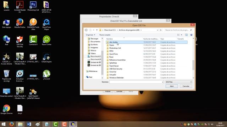Click the Nueva carpeta button
The image size is (227, 127).
(105, 35)
